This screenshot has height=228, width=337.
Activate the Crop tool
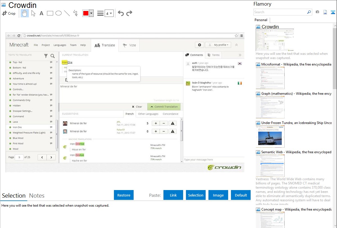[x=9, y=13]
